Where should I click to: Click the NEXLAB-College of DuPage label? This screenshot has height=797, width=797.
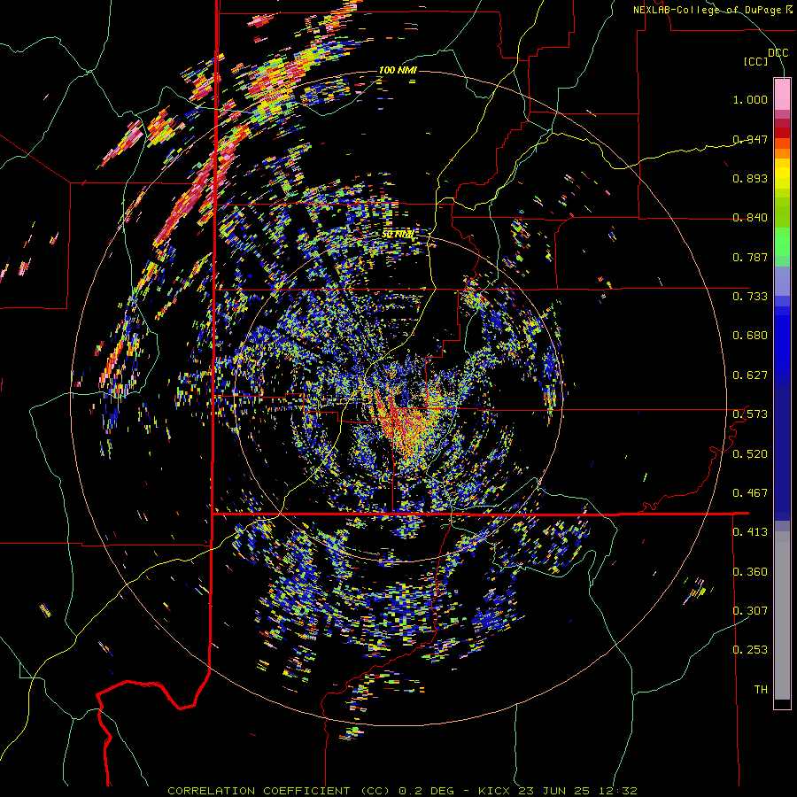pos(712,10)
